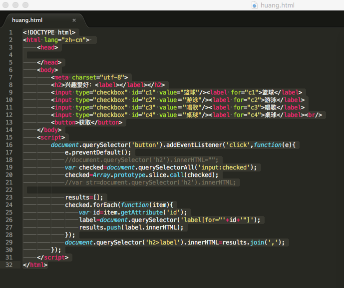The height and width of the screenshot is (288, 344).
Task: Click the results.join(',') line
Action: pos(175,242)
